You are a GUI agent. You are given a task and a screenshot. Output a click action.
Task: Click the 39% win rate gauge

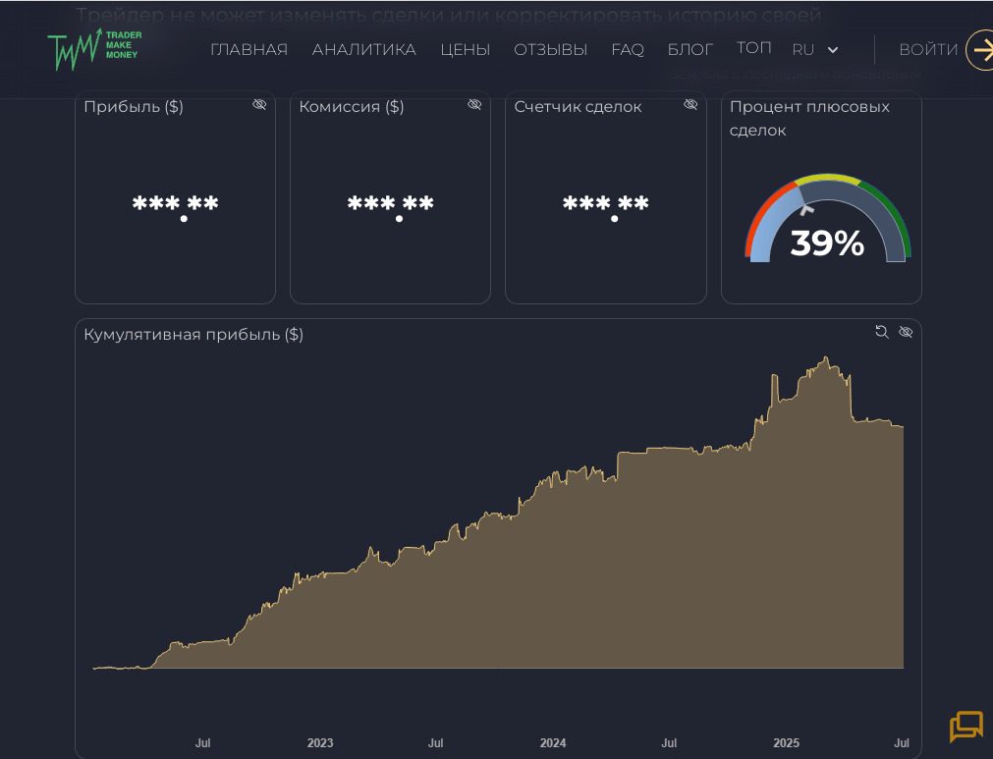click(x=827, y=218)
